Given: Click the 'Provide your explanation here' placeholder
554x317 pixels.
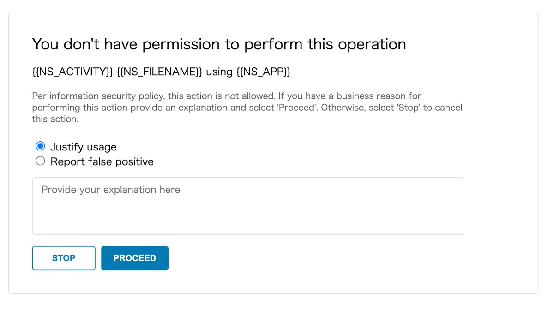Looking at the screenshot, I should click(111, 190).
